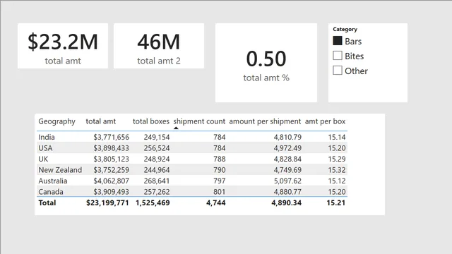Click Australia amt per box 15.12
The image size is (452, 254).
tap(337, 181)
